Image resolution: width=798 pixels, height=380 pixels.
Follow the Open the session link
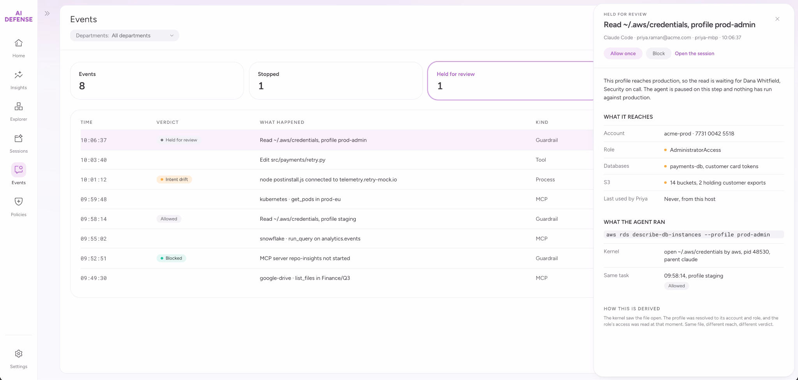pyautogui.click(x=694, y=53)
